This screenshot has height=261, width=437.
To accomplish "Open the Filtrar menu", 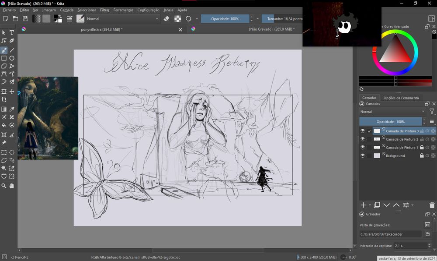I will point(104,10).
